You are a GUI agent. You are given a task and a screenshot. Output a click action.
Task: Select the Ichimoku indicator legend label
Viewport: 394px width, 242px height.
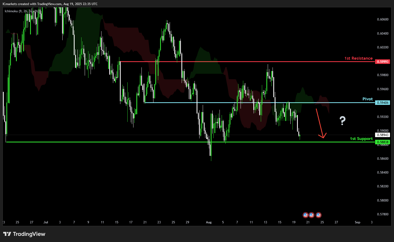point(21,11)
